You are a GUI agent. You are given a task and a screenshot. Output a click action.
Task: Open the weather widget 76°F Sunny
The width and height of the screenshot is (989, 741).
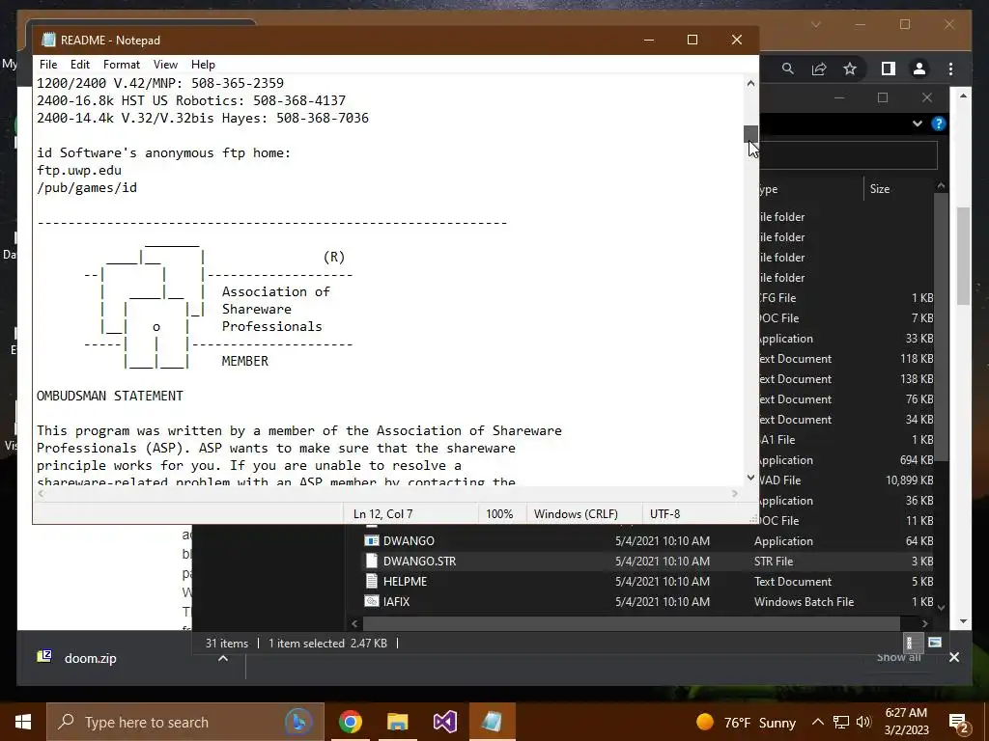[746, 722]
